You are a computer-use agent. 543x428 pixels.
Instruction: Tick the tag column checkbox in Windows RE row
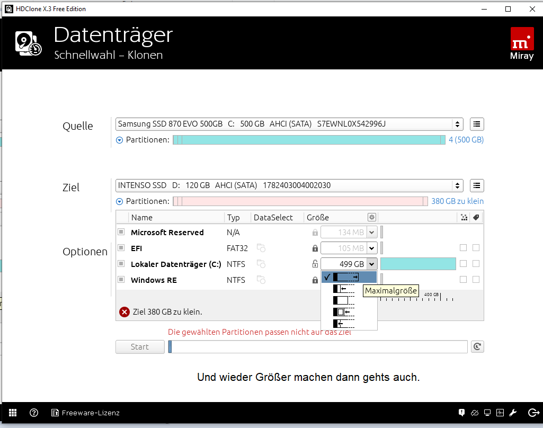[x=476, y=280]
